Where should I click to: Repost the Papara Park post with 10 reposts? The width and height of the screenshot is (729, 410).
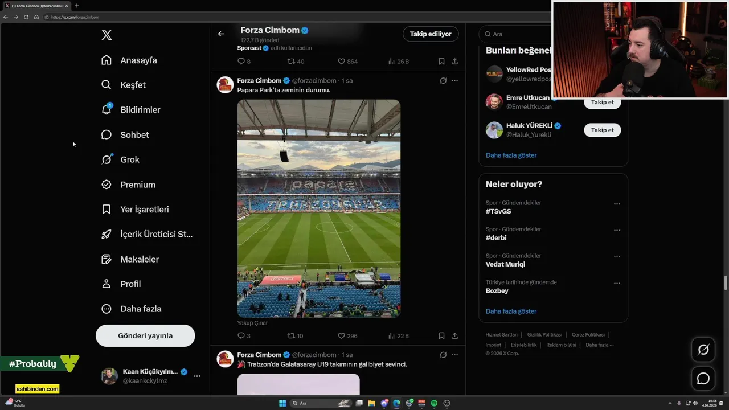296,336
